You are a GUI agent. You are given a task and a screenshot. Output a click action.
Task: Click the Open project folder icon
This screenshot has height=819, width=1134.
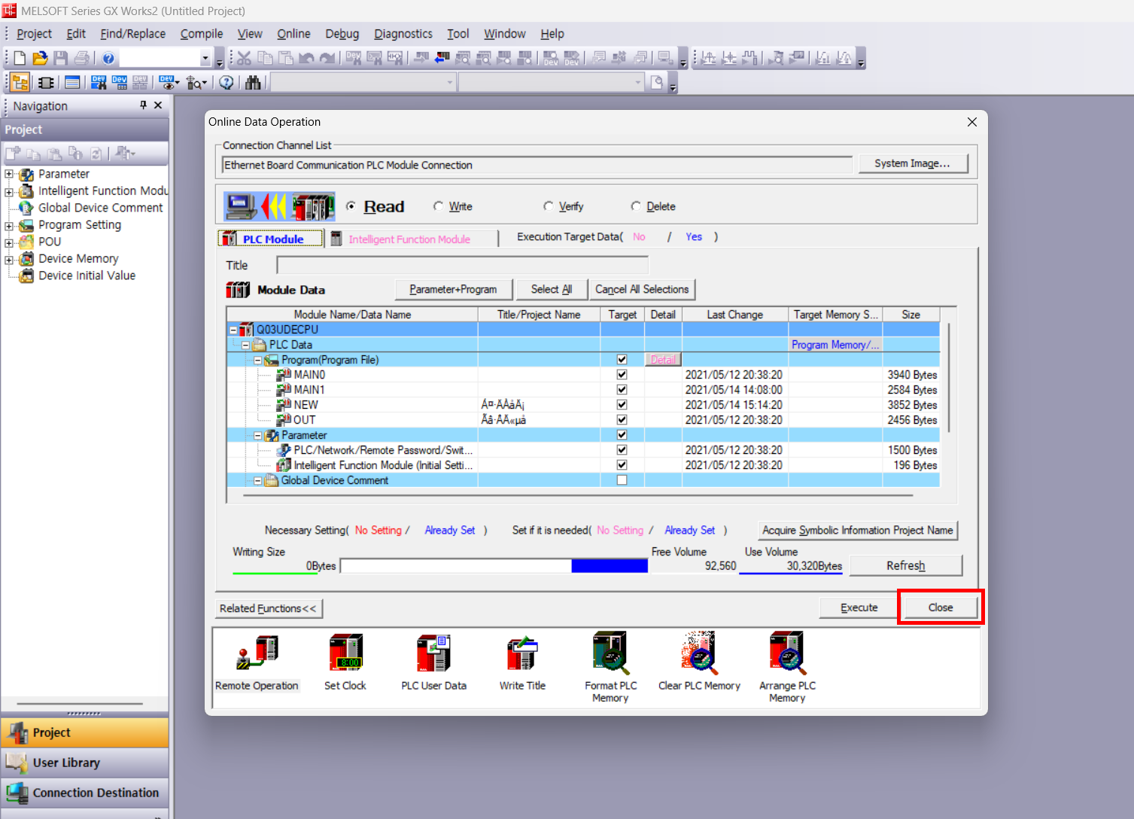[x=41, y=58]
